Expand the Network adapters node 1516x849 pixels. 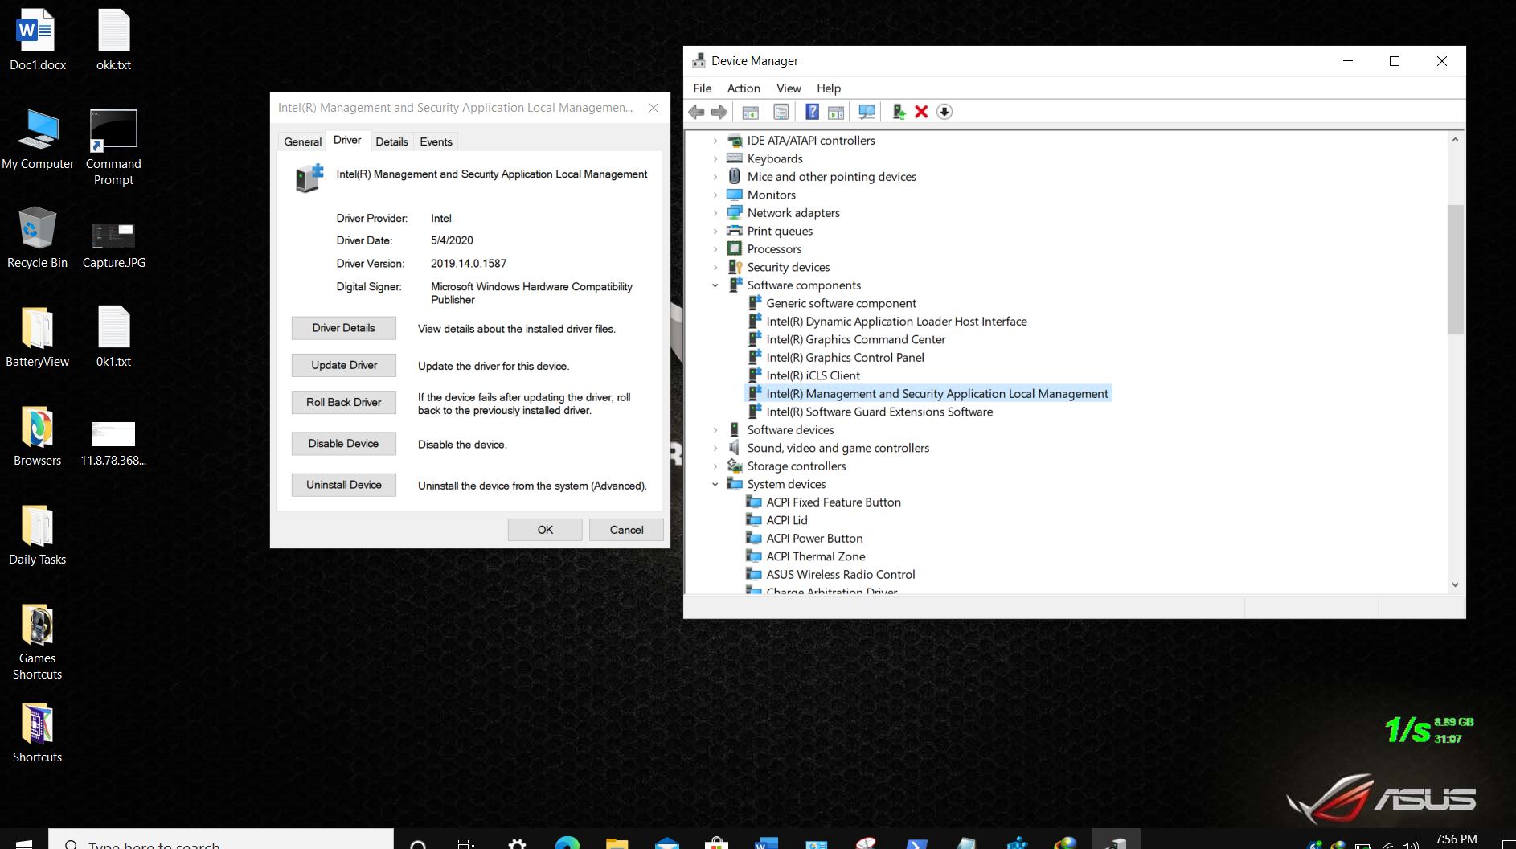click(x=715, y=213)
